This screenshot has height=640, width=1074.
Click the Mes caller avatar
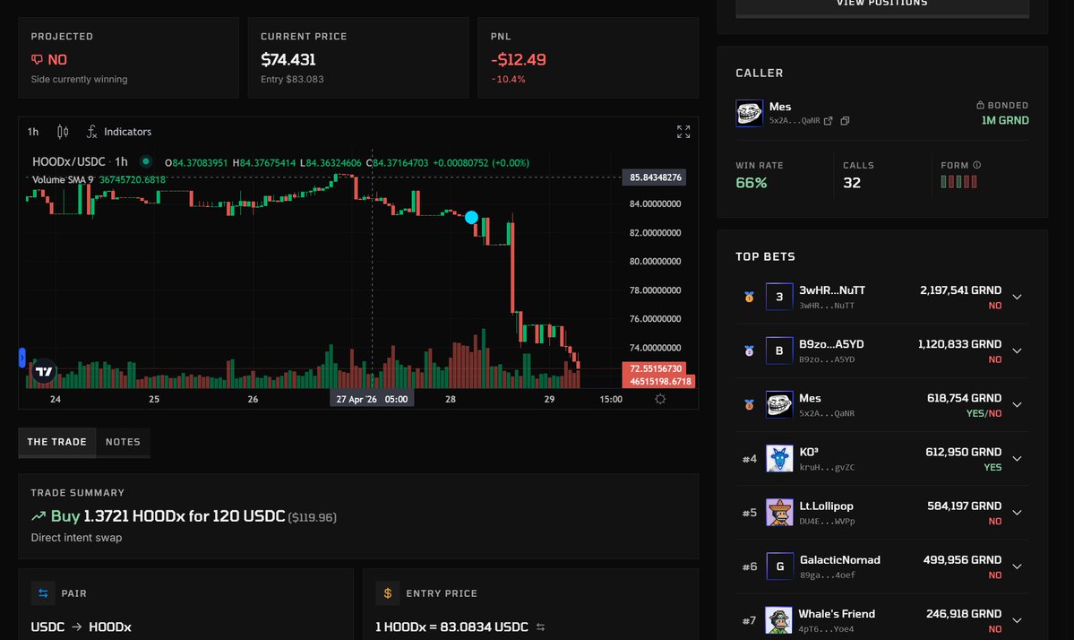750,113
